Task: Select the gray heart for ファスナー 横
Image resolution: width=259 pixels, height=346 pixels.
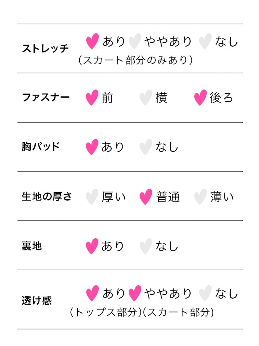Action: click(146, 98)
